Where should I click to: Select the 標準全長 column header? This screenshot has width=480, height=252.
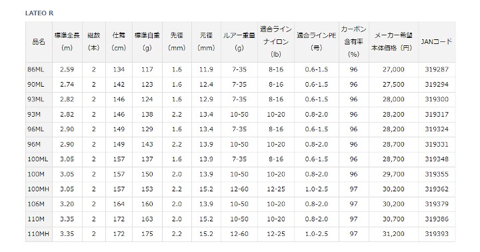67,41
